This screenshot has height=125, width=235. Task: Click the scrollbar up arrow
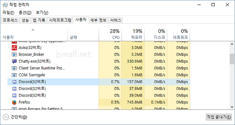click(x=232, y=44)
